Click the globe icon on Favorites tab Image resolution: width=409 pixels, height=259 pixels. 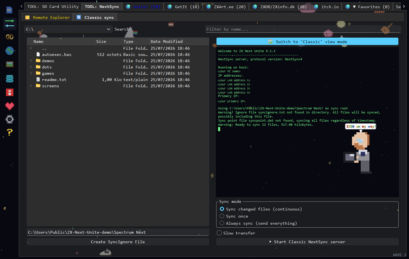(x=348, y=7)
